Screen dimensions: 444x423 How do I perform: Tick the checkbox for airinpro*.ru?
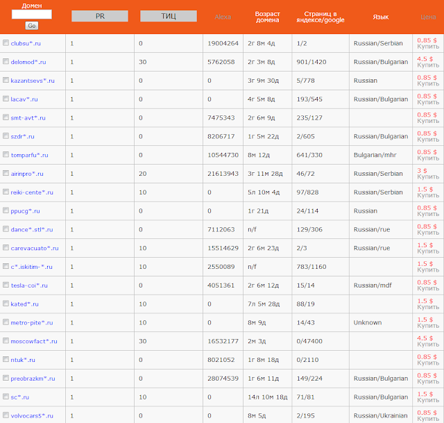[x=6, y=173]
